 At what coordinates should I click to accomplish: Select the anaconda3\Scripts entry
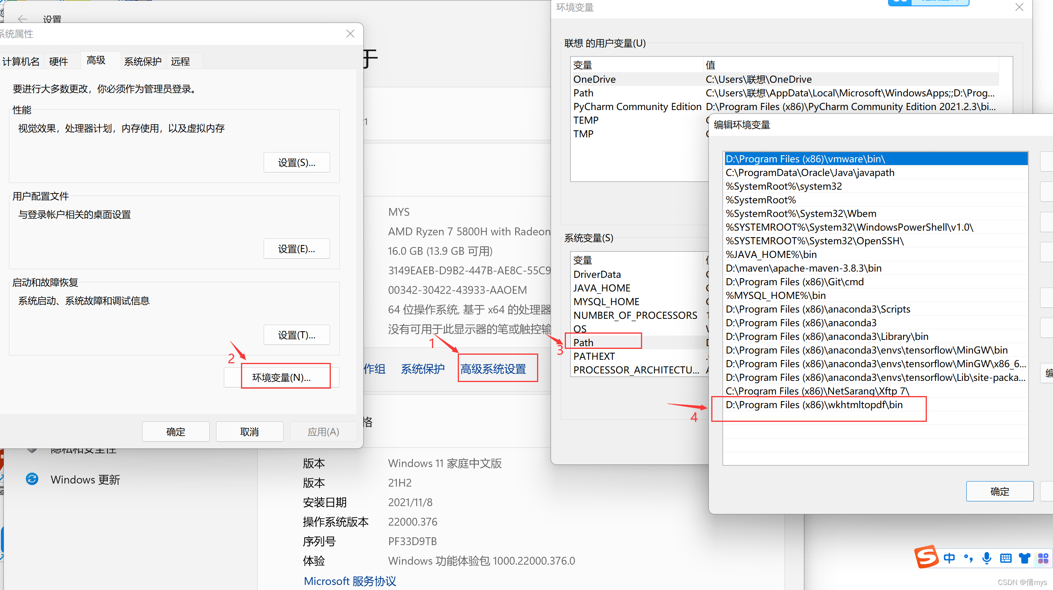click(876, 309)
